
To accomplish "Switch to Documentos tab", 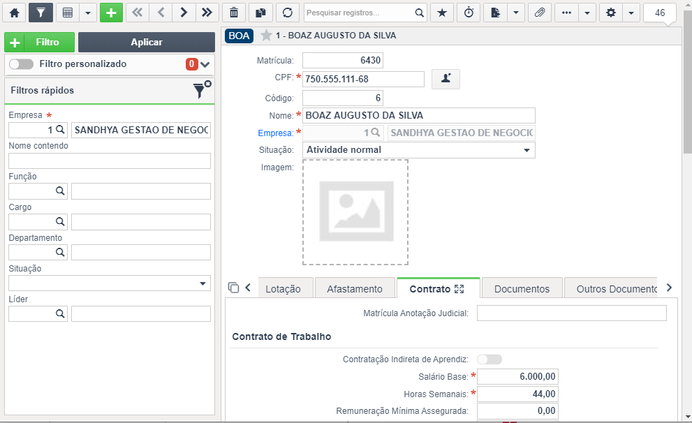I will 522,289.
